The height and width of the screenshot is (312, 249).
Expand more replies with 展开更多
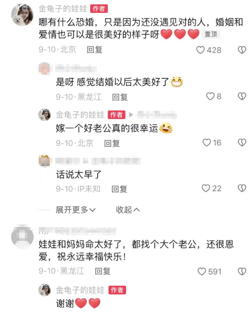[x=75, y=210]
